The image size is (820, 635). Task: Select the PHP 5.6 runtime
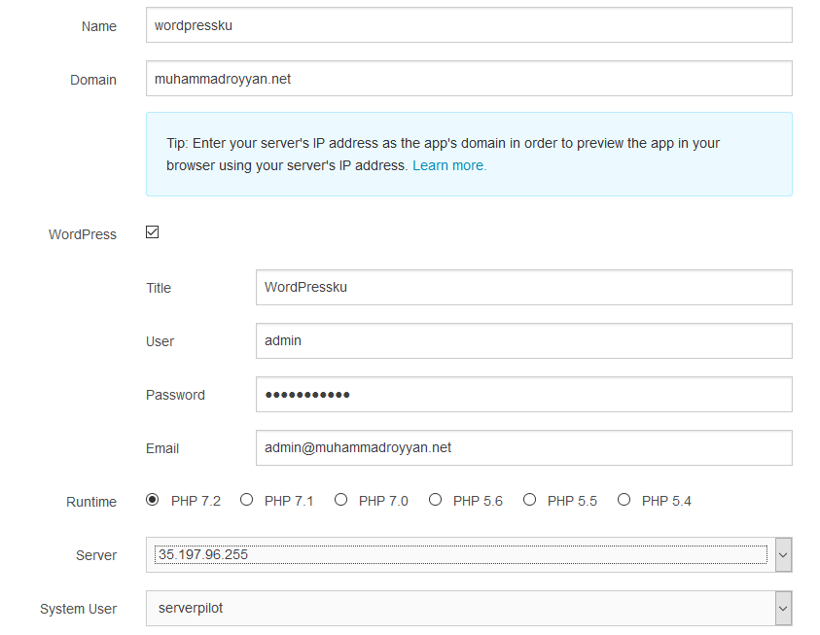tap(435, 499)
